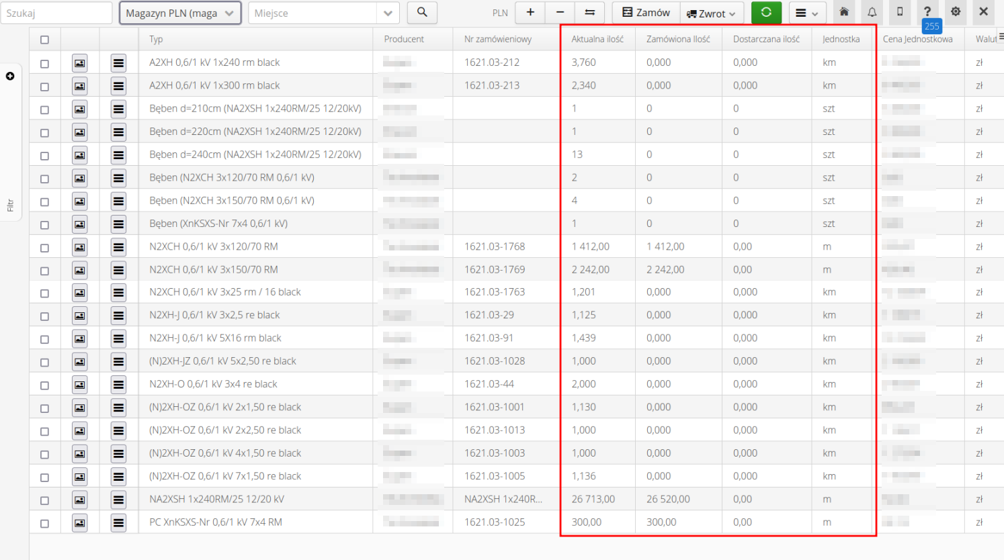The width and height of the screenshot is (1004, 560).
Task: Open the settings gear icon
Action: 955,12
